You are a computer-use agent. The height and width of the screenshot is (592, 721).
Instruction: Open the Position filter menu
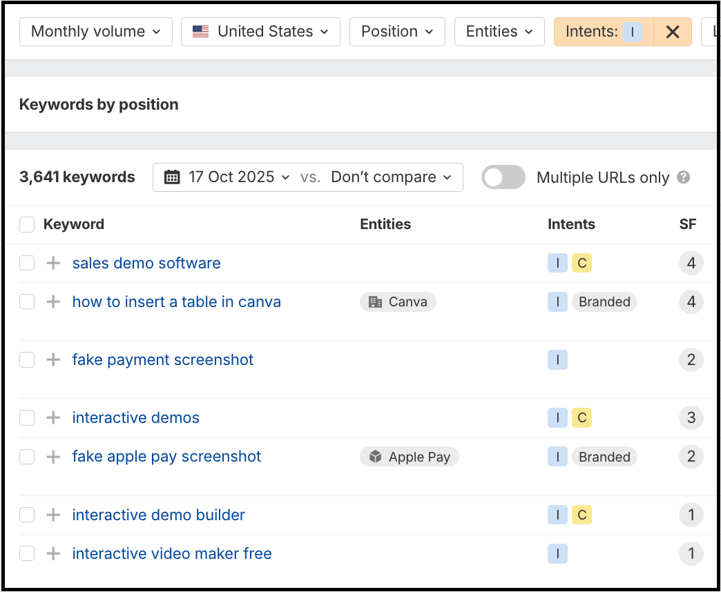pyautogui.click(x=397, y=32)
